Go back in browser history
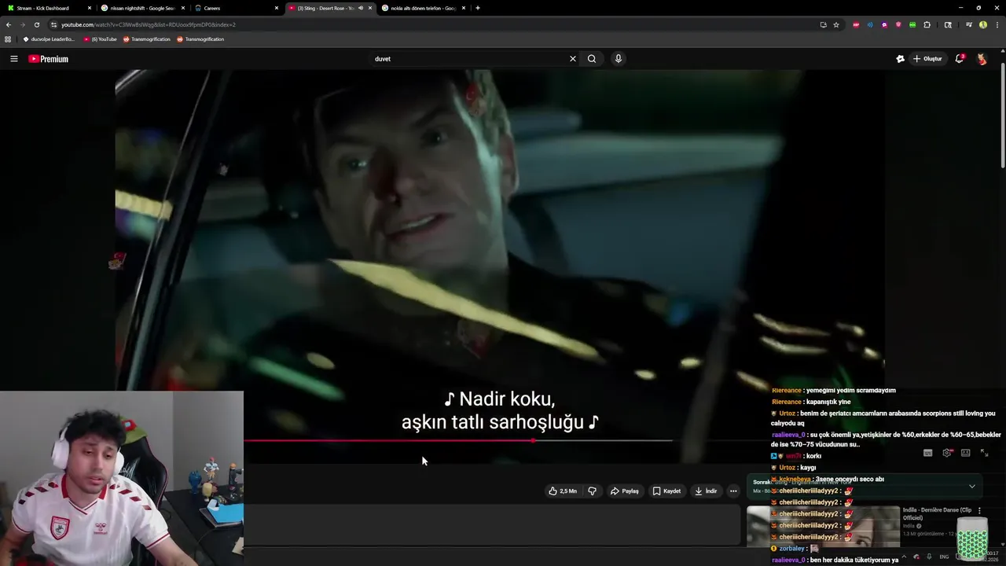Screen dimensions: 1006x566 [9, 24]
